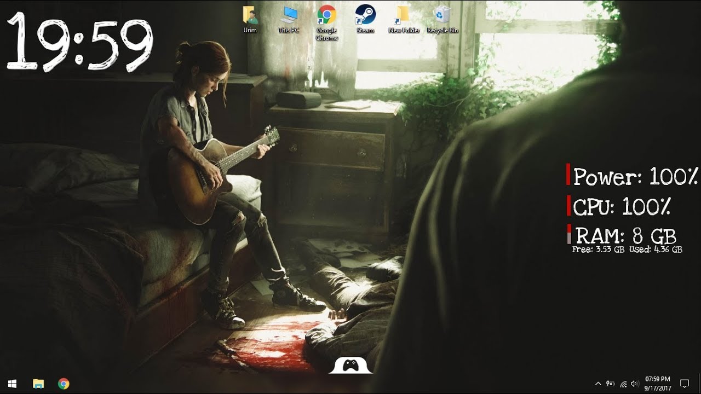Viewport: 701px width, 394px height.
Task: Open the volume speaker tray icon
Action: (x=635, y=384)
